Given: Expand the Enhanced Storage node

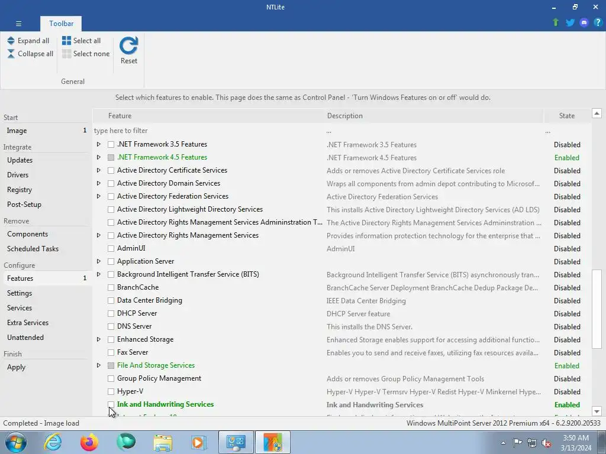Looking at the screenshot, I should tap(99, 339).
